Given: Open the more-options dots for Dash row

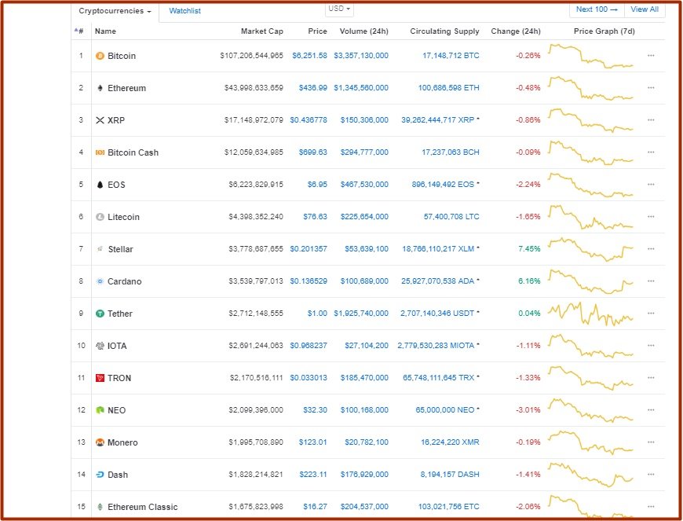Looking at the screenshot, I should pyautogui.click(x=651, y=475).
